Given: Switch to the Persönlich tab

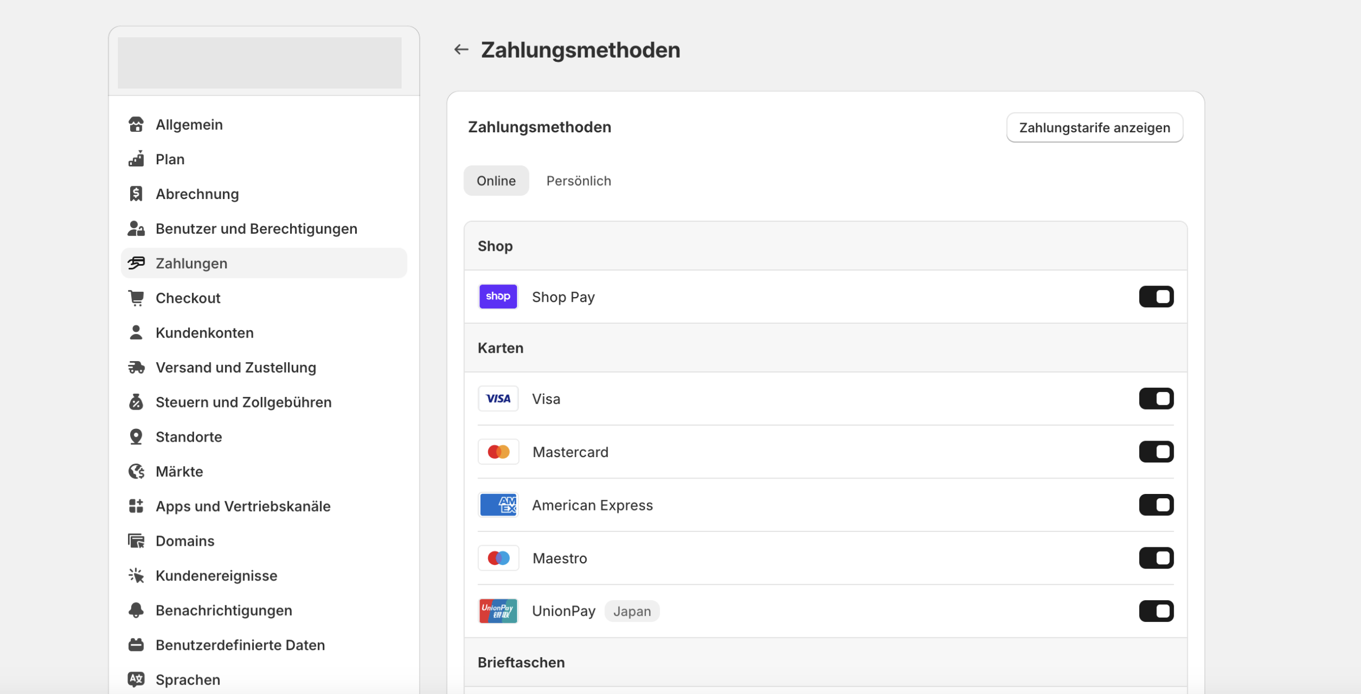Looking at the screenshot, I should pyautogui.click(x=579, y=181).
